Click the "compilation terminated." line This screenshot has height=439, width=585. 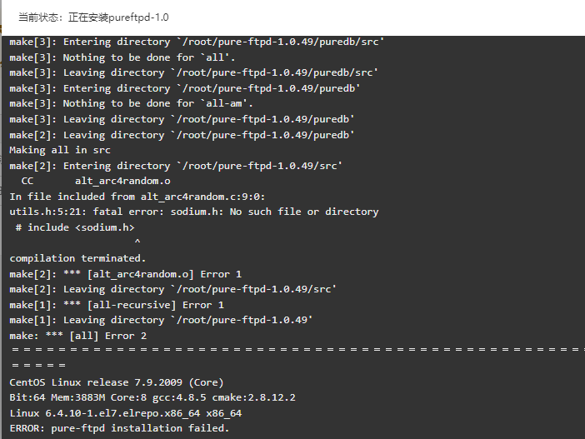pyautogui.click(x=77, y=258)
